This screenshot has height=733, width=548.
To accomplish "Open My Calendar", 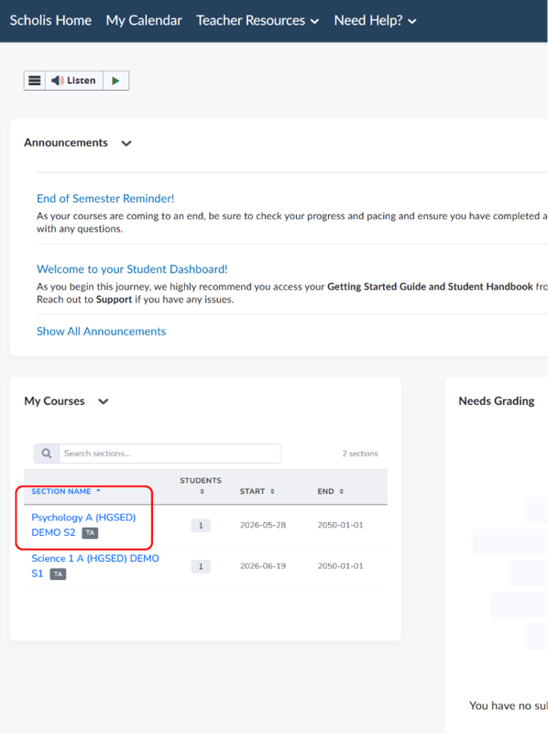I will click(144, 20).
